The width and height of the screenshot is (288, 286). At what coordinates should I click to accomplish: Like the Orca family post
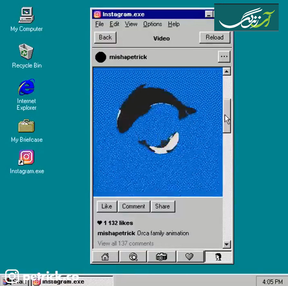coord(107,207)
